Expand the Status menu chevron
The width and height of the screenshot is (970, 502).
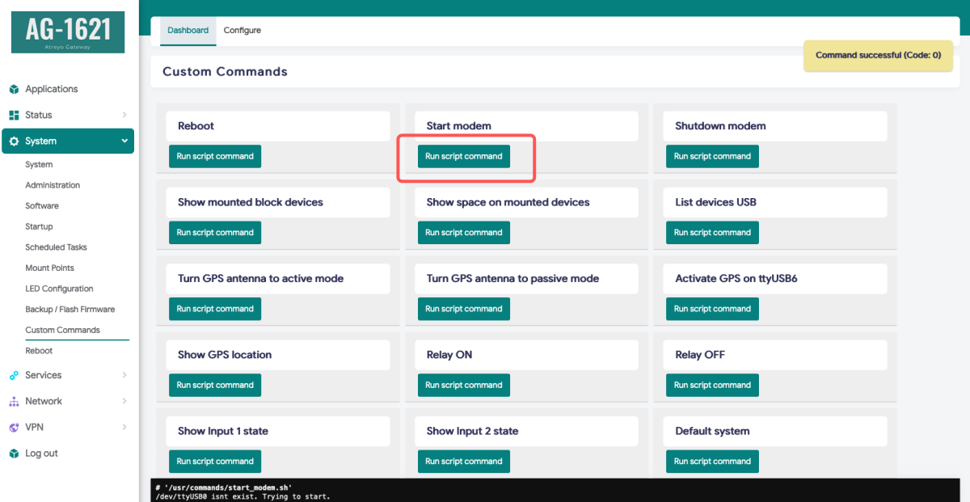click(x=124, y=115)
